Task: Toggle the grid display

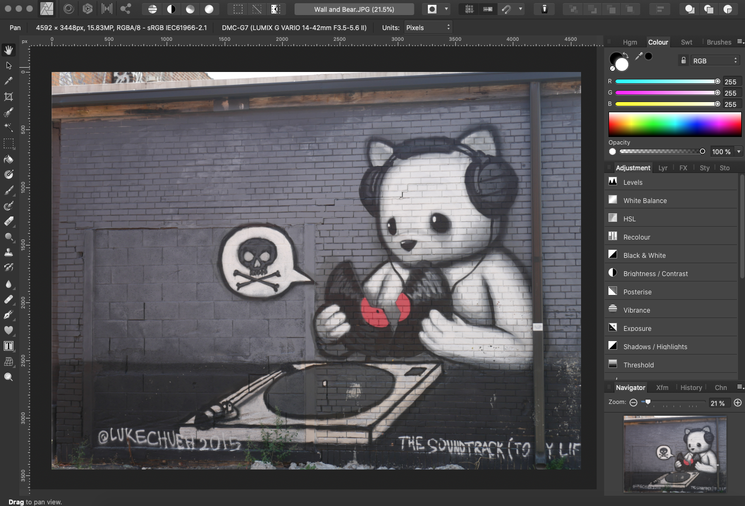Action: (x=469, y=9)
